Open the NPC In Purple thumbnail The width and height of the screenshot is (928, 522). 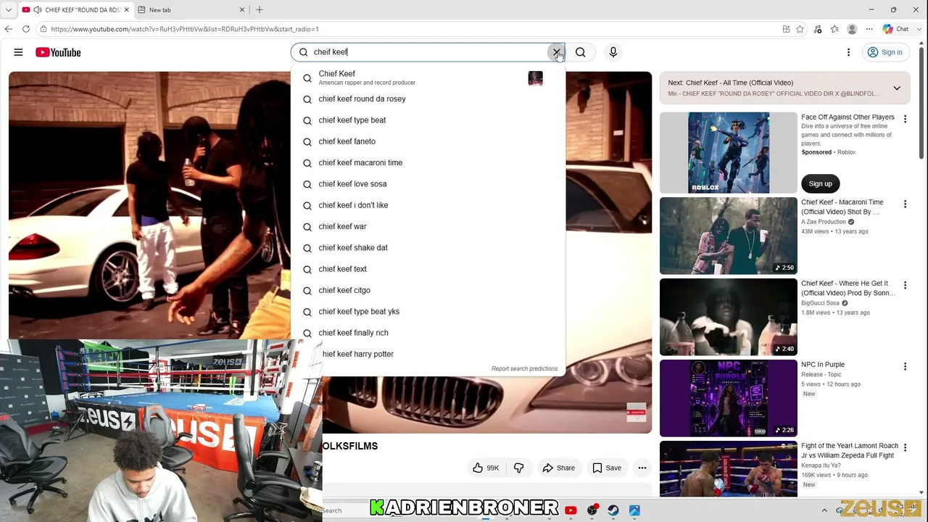pos(728,398)
